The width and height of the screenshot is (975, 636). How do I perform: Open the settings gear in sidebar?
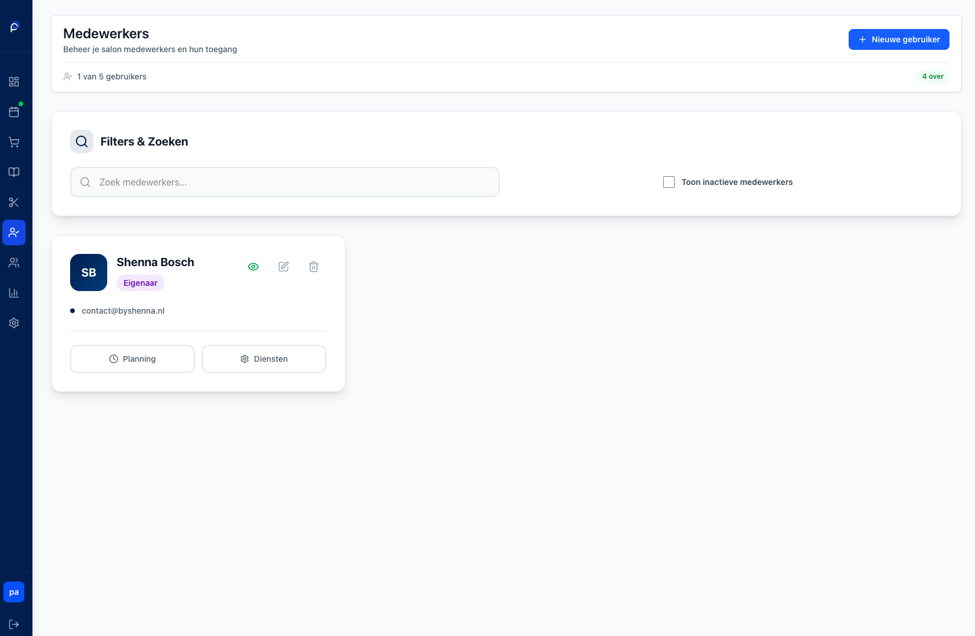(x=14, y=323)
